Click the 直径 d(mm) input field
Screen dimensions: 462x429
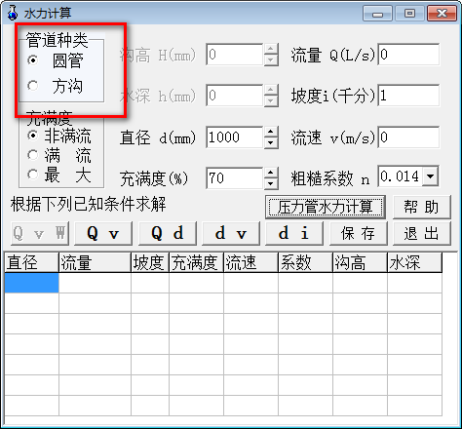235,137
